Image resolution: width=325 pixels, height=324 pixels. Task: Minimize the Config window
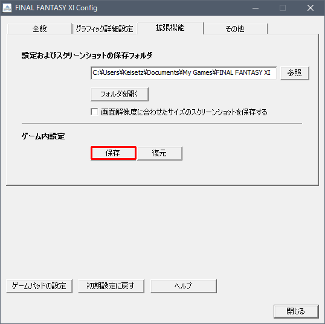[256, 8]
